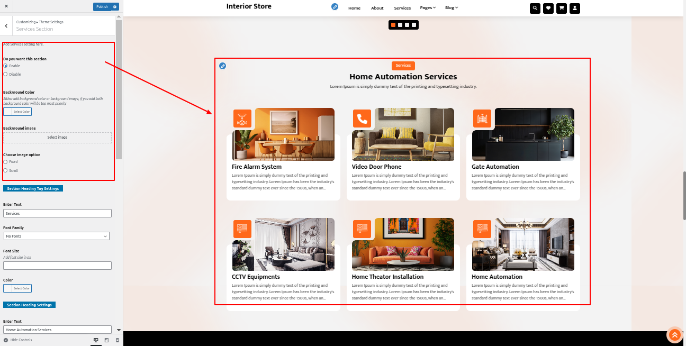The height and width of the screenshot is (346, 686).
Task: Click the scroll-to-top orange arrow button
Action: click(674, 335)
